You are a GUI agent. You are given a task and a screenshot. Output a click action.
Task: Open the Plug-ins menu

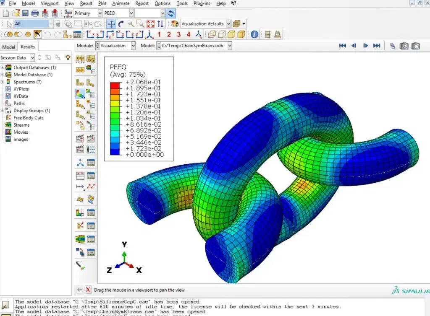(202, 3)
